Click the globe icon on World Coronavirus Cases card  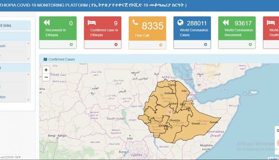(180, 22)
